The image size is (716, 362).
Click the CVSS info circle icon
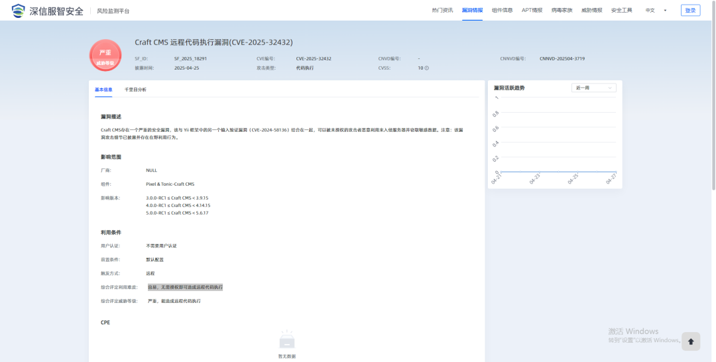click(426, 68)
